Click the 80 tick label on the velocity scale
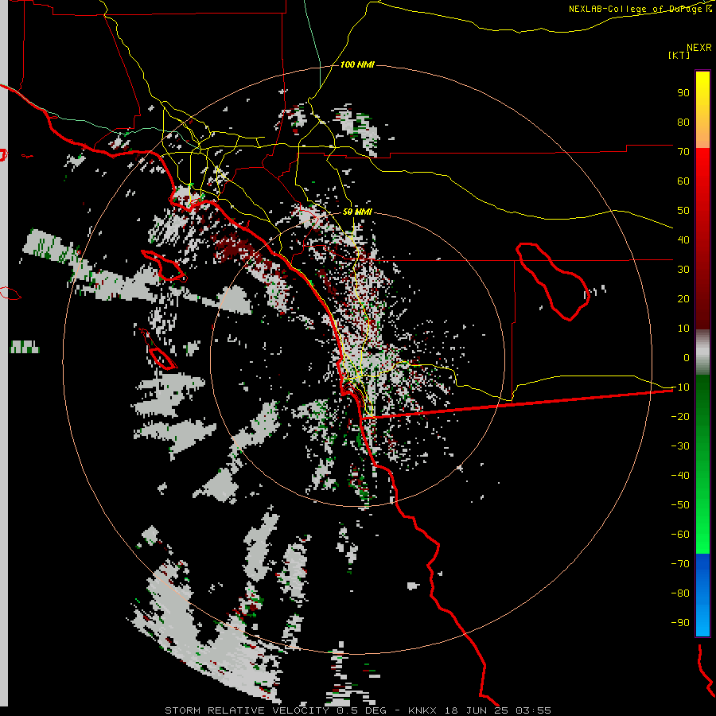The image size is (716, 716). point(683,122)
